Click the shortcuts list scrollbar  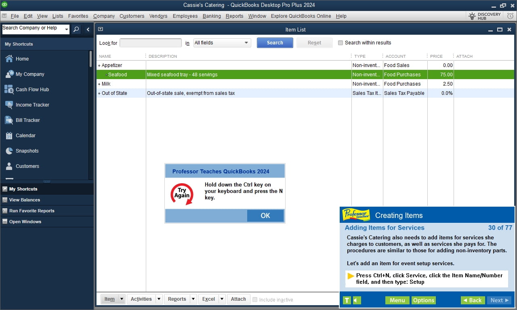tap(90, 59)
